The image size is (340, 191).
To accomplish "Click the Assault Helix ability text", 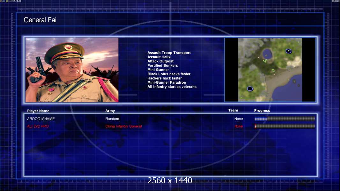I will click(159, 57).
